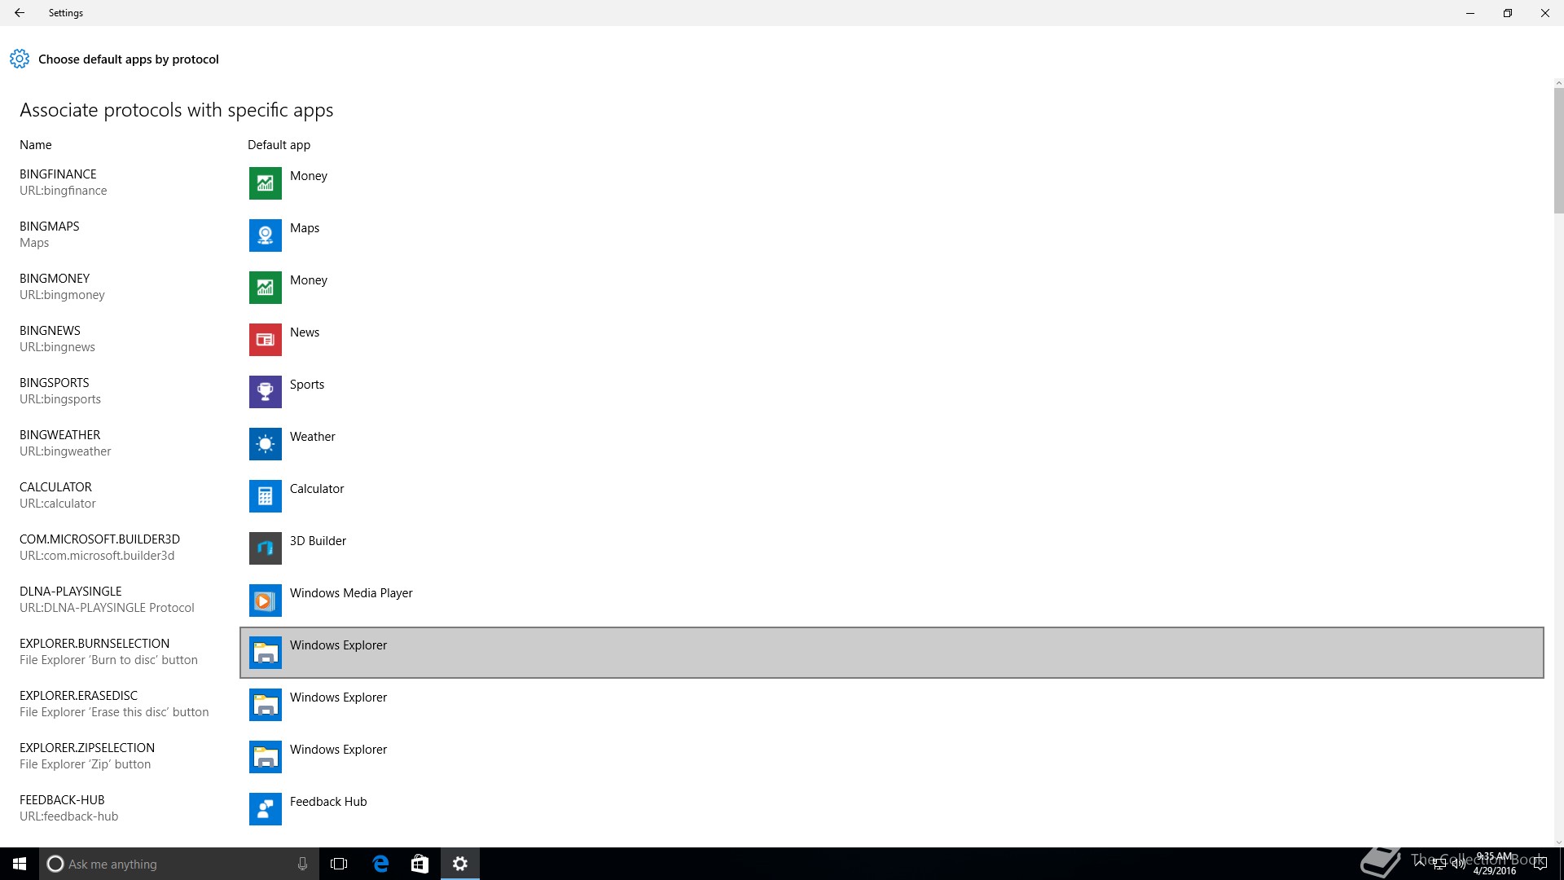
Task: Click the Ask me anything search box
Action: pos(178,864)
